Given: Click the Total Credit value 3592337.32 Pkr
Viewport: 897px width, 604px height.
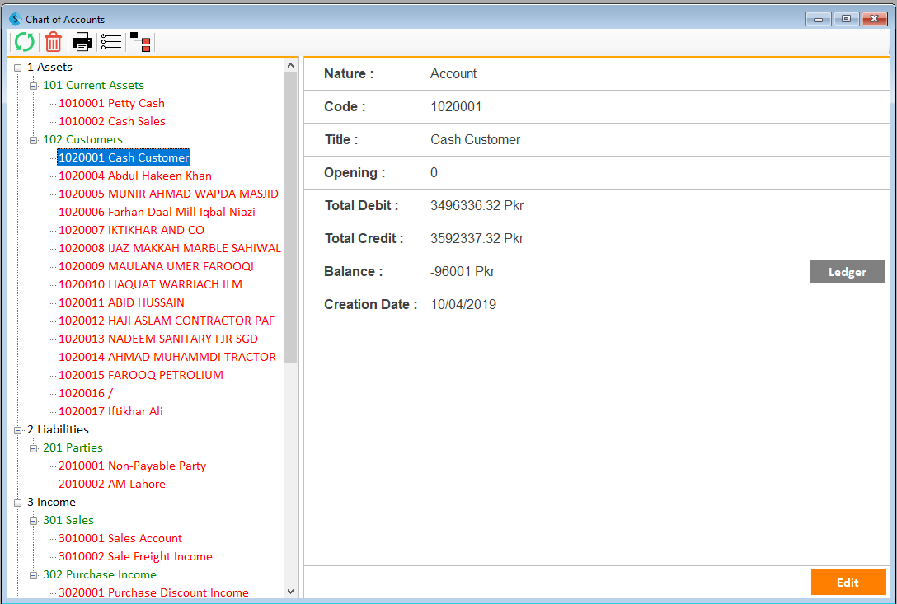Looking at the screenshot, I should pos(477,238).
